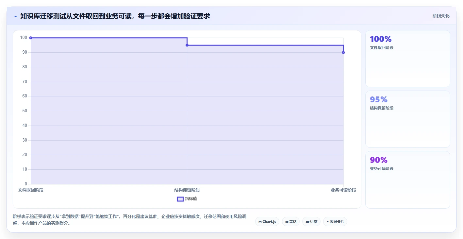The width and height of the screenshot is (463, 239).
Task: Click the page title 知识库迁移测试
Action: click(115, 16)
